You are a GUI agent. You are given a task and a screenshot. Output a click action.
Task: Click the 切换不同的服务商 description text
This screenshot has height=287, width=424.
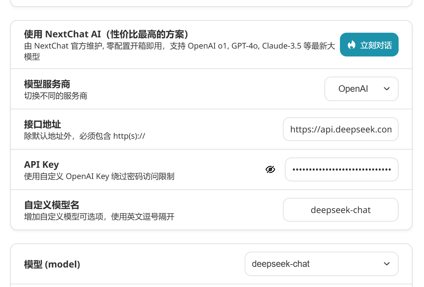[56, 96]
